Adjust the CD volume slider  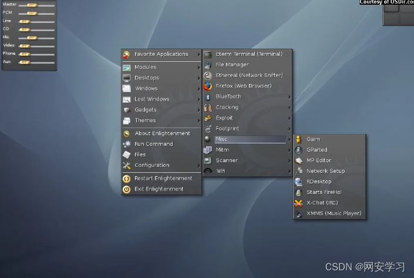point(25,29)
